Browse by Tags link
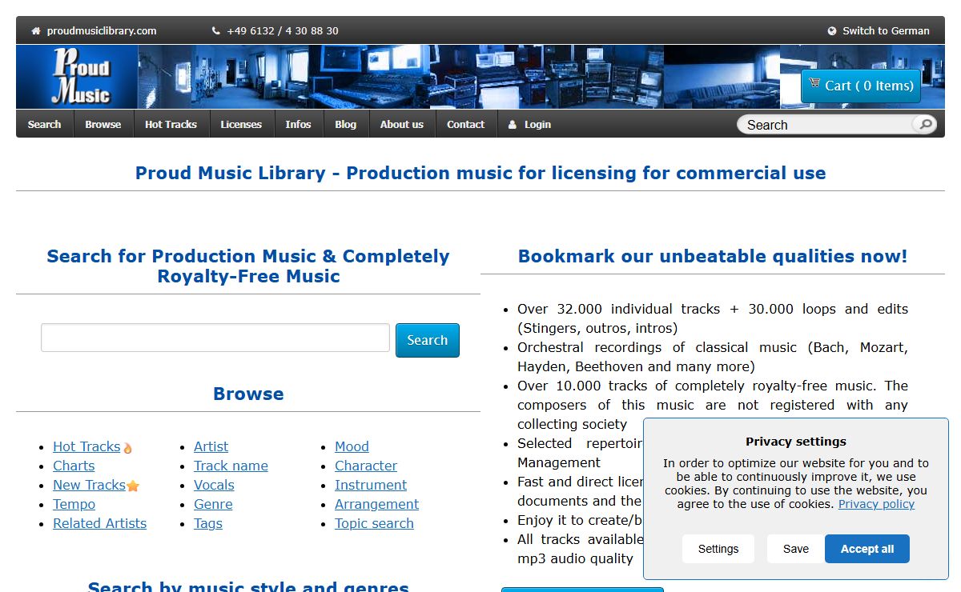This screenshot has width=961, height=592. 208,523
